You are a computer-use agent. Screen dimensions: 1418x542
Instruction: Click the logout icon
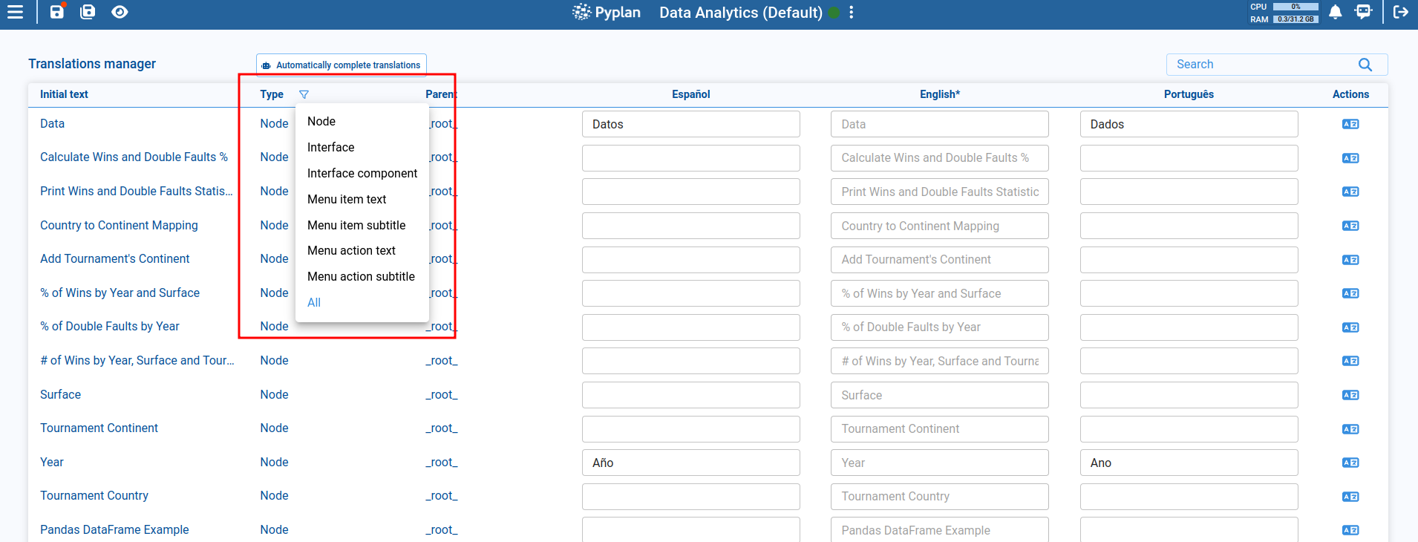pos(1400,12)
